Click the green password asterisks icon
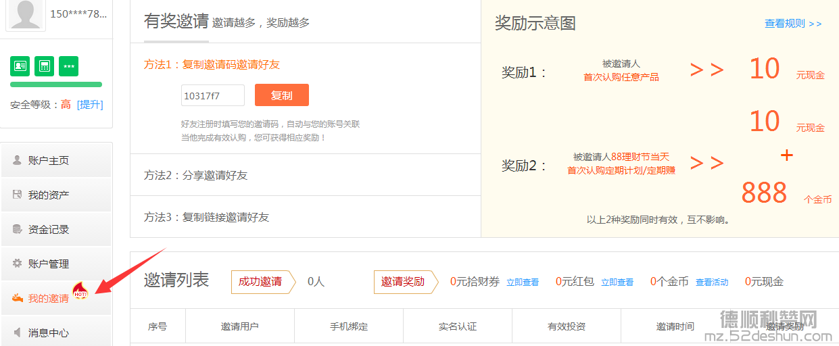Viewport: 839px width, 346px height. click(x=69, y=66)
